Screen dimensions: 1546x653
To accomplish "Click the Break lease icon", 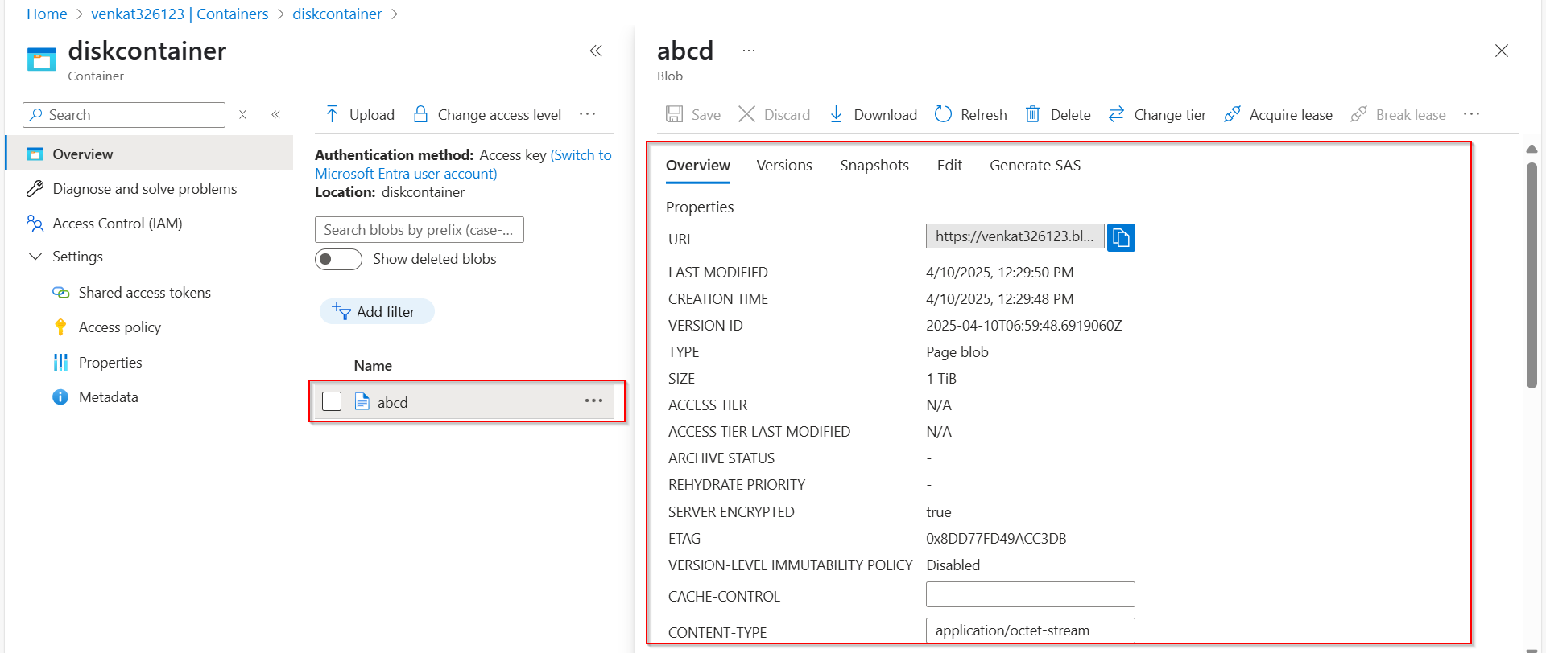I will [1358, 114].
